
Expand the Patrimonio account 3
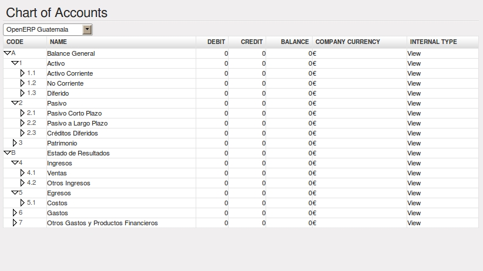point(15,143)
